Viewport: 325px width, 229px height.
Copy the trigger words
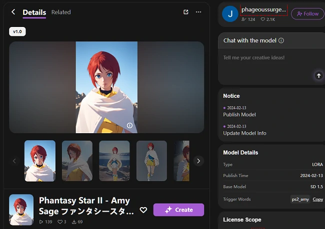pos(317,199)
